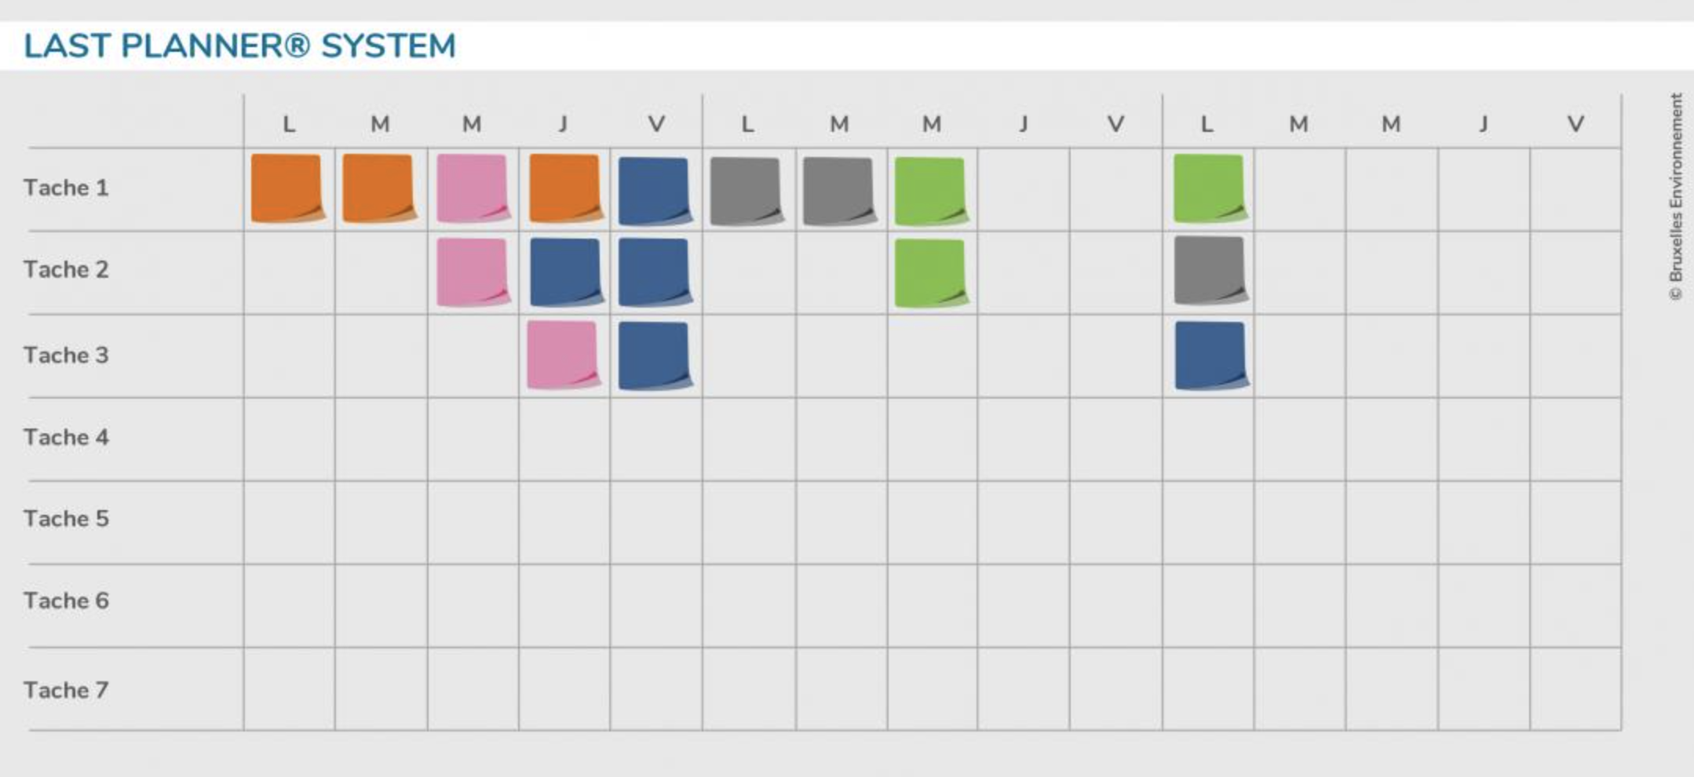Click the LAST PLANNER® SYSTEM title
This screenshot has height=777, width=1694.
point(239,46)
